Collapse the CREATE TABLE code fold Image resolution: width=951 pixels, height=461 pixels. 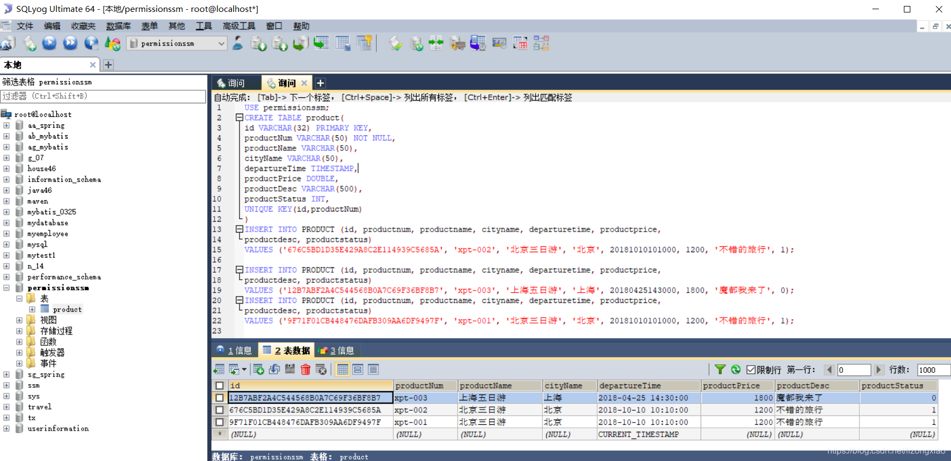239,117
